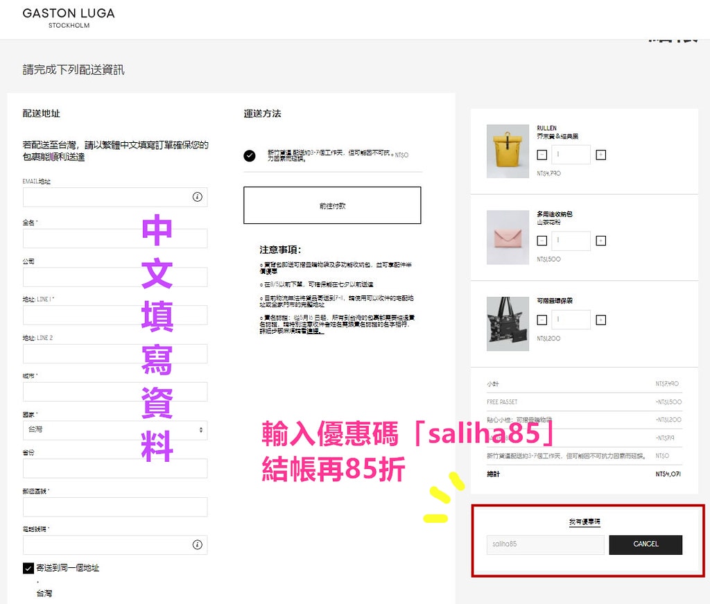Click the 地址 LINE 2 input field
710x604 pixels.
point(115,354)
